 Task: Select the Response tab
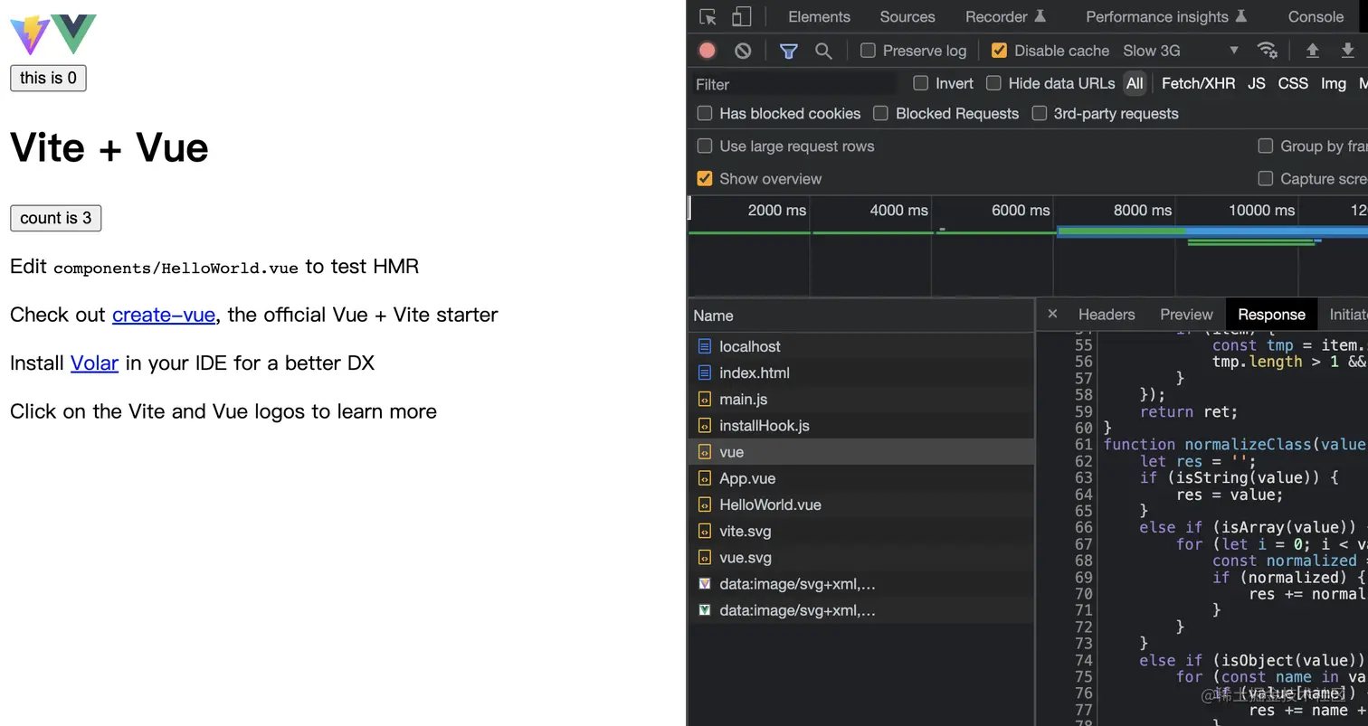tap(1271, 315)
